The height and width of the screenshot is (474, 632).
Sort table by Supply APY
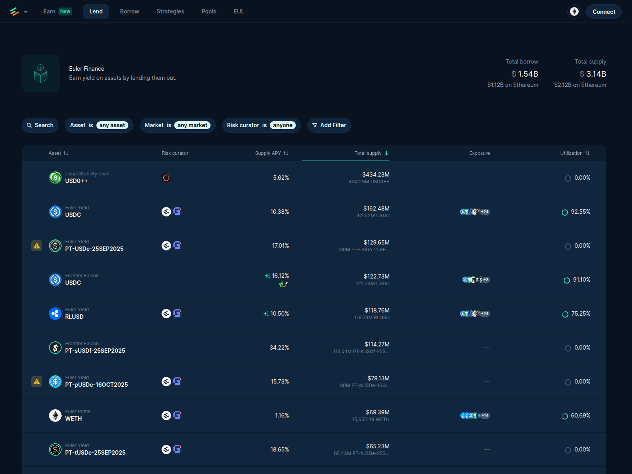tap(272, 153)
